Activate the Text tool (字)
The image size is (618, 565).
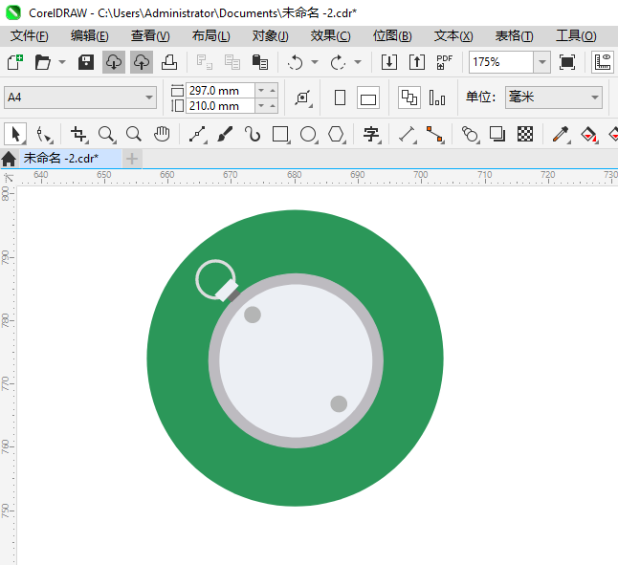(x=371, y=134)
